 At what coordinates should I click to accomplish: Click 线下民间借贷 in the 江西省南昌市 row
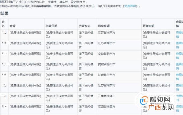click(86, 109)
